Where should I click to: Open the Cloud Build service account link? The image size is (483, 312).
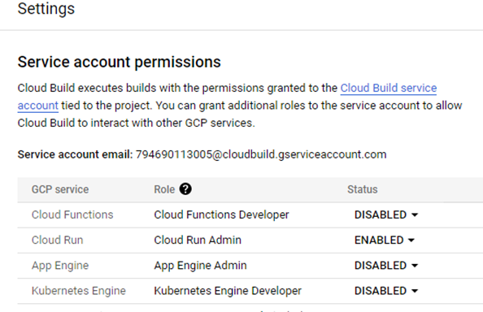click(388, 88)
